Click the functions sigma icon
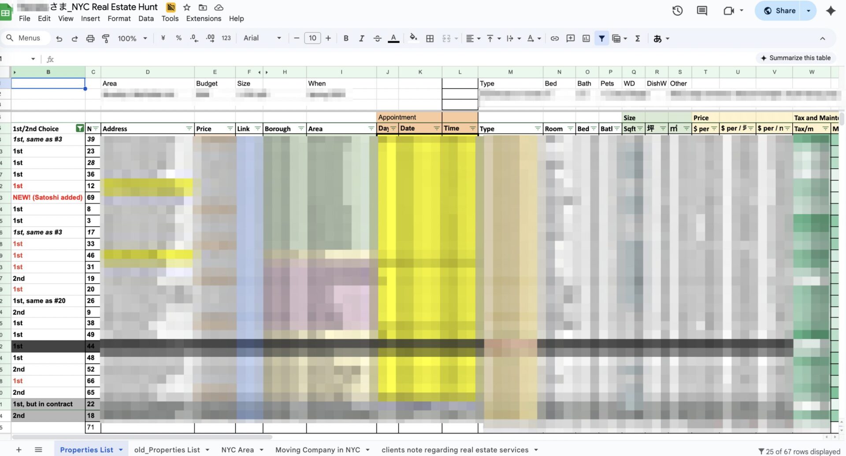The height and width of the screenshot is (456, 846). [637, 38]
